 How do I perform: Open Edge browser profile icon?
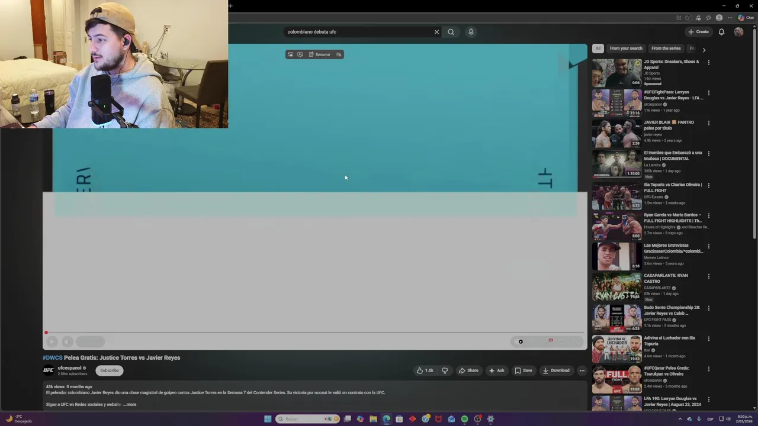pos(719,18)
